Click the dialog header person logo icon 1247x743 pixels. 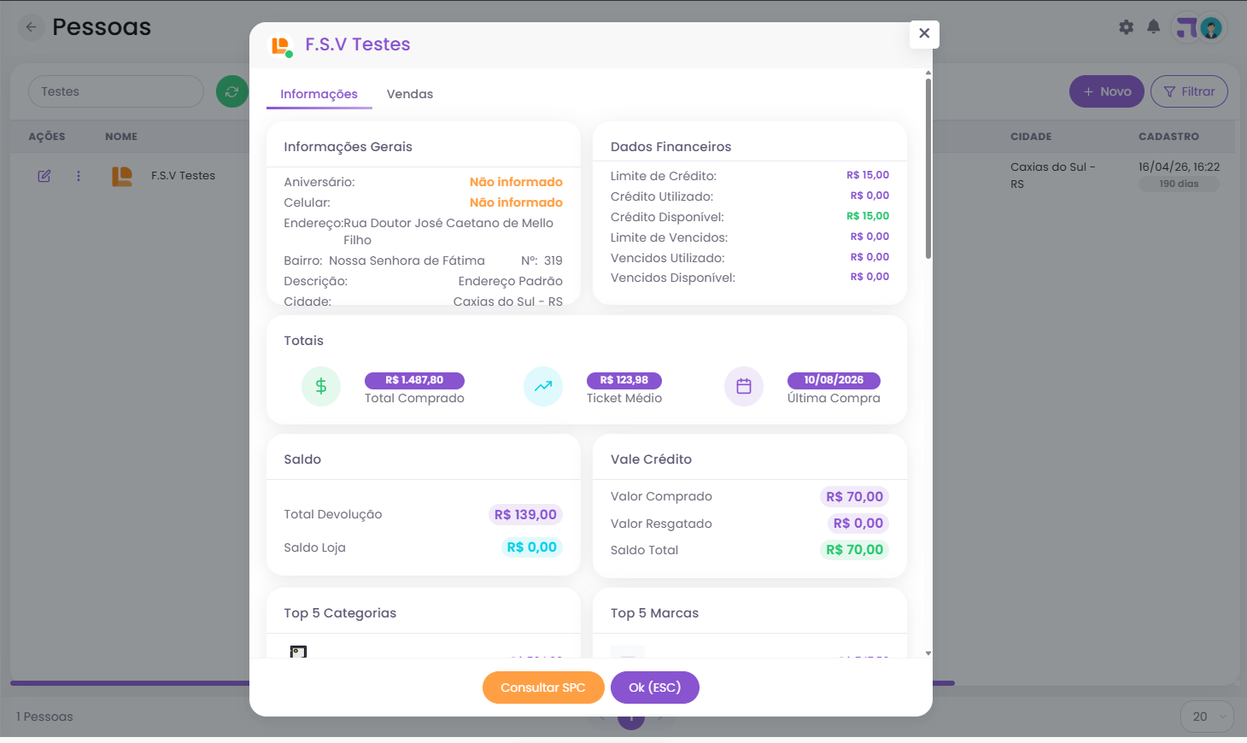pos(281,45)
